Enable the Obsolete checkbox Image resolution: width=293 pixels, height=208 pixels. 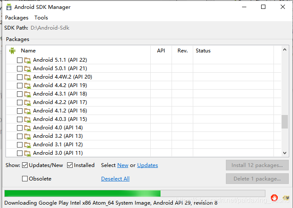coord(25,178)
